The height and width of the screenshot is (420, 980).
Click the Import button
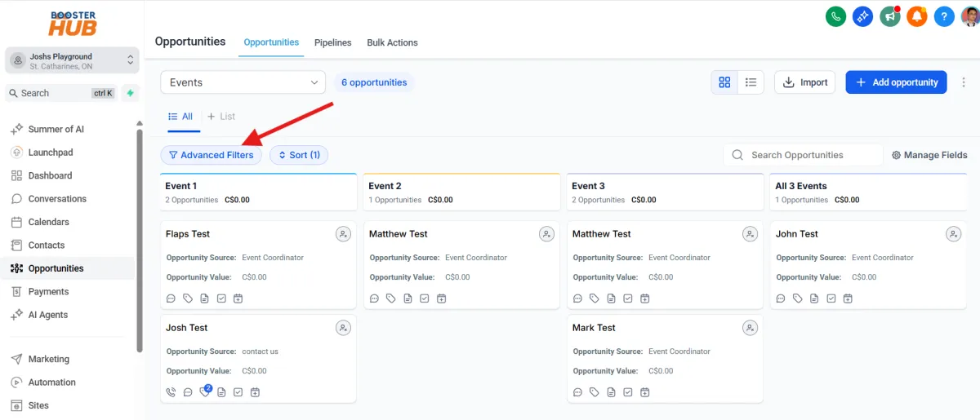pyautogui.click(x=804, y=82)
